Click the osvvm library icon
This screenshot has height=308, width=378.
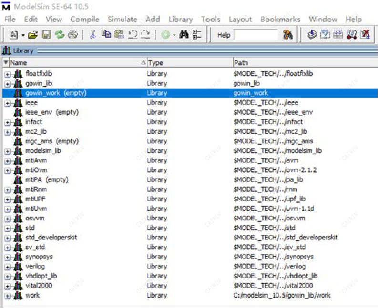[x=18, y=219]
